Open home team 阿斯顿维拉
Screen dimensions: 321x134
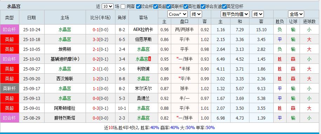pyautogui.click(x=65, y=108)
